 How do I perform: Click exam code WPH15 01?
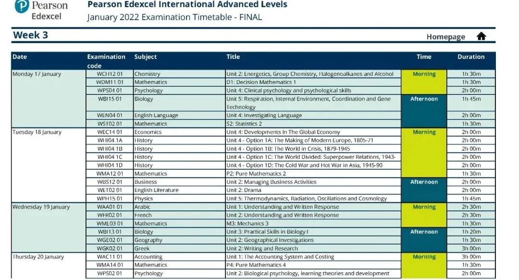point(110,199)
